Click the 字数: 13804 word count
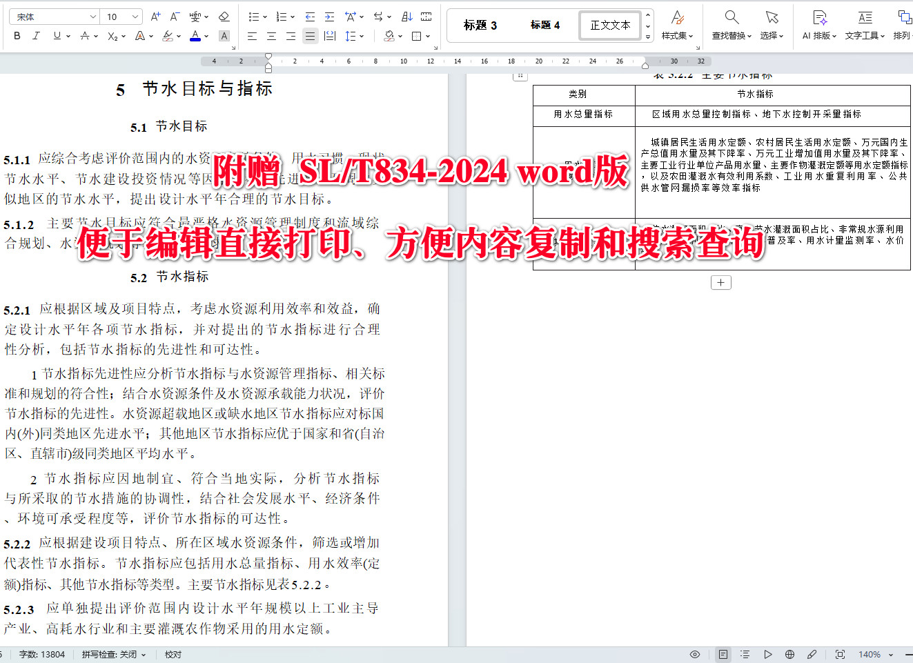 (x=41, y=654)
